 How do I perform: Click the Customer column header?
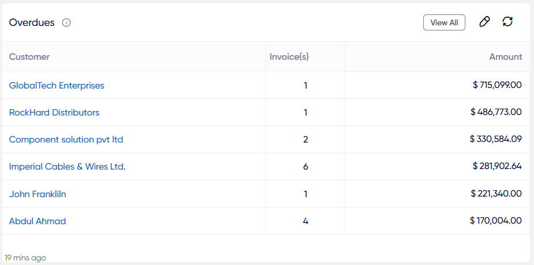pos(29,57)
